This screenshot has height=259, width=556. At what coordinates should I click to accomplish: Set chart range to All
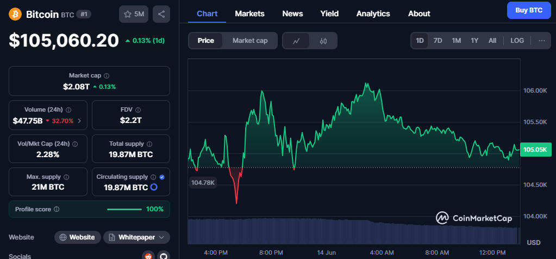coord(492,41)
